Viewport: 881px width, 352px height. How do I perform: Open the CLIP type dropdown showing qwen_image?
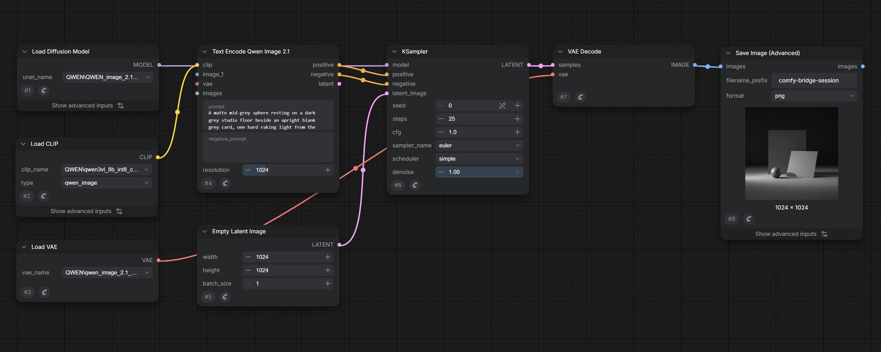(x=107, y=183)
